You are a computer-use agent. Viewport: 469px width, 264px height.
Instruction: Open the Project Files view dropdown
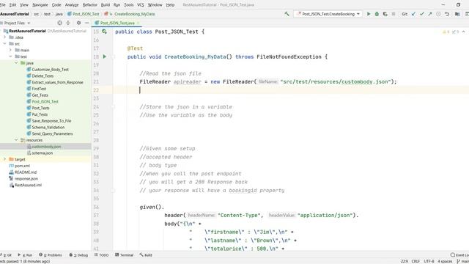pos(17,23)
